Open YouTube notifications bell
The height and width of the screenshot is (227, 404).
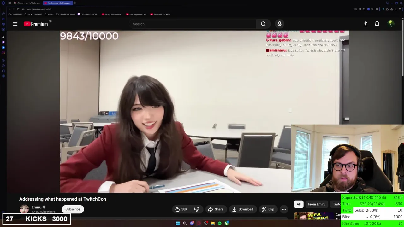click(377, 24)
